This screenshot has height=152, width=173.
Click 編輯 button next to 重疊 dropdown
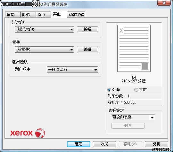[87, 49]
